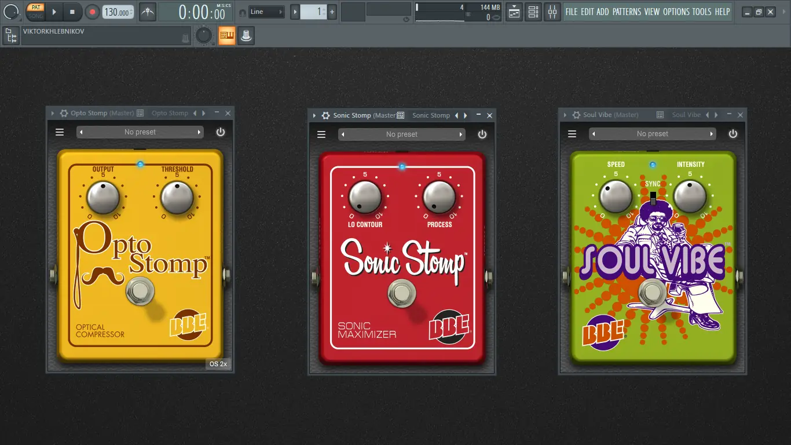Click the 130.000 tempo field
Screen dimensions: 791x445
118,12
